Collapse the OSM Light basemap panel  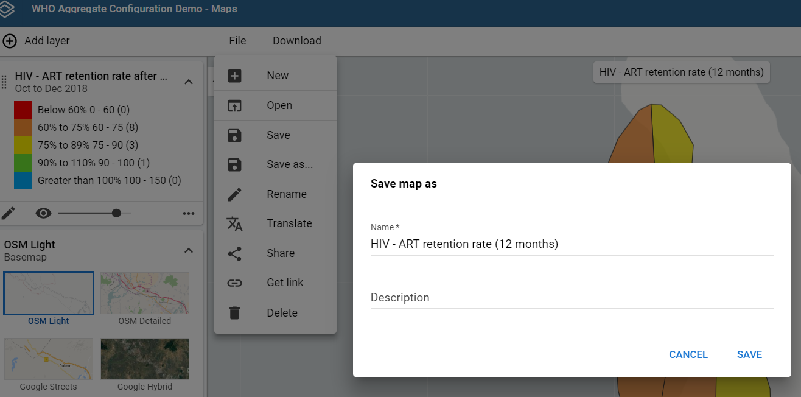(x=189, y=250)
